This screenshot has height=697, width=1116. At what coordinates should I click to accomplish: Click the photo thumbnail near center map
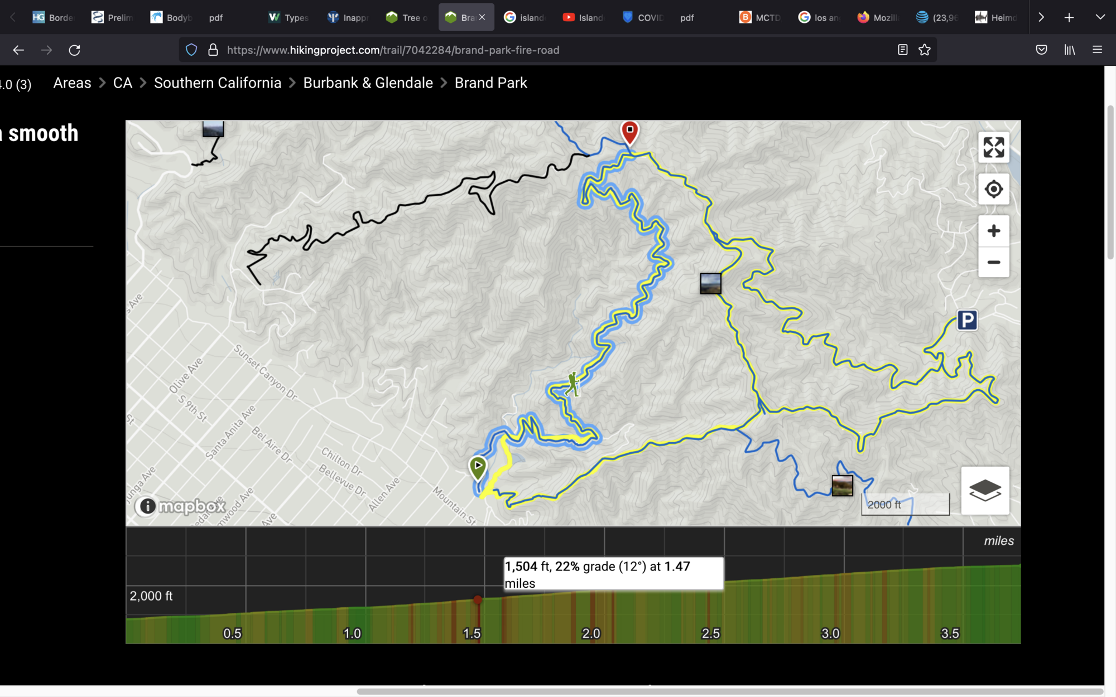709,283
